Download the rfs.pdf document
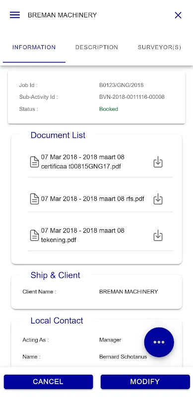This screenshot has height=397, width=193. pyautogui.click(x=158, y=199)
